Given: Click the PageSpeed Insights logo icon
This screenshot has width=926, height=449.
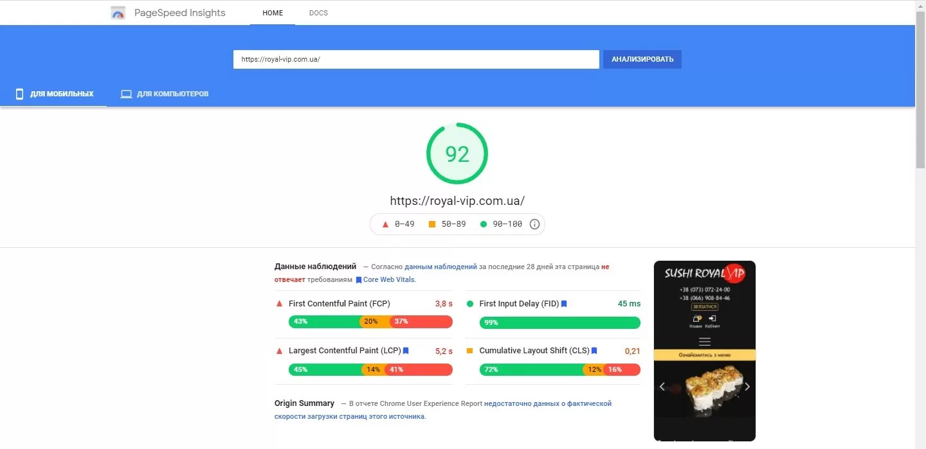Looking at the screenshot, I should click(118, 13).
